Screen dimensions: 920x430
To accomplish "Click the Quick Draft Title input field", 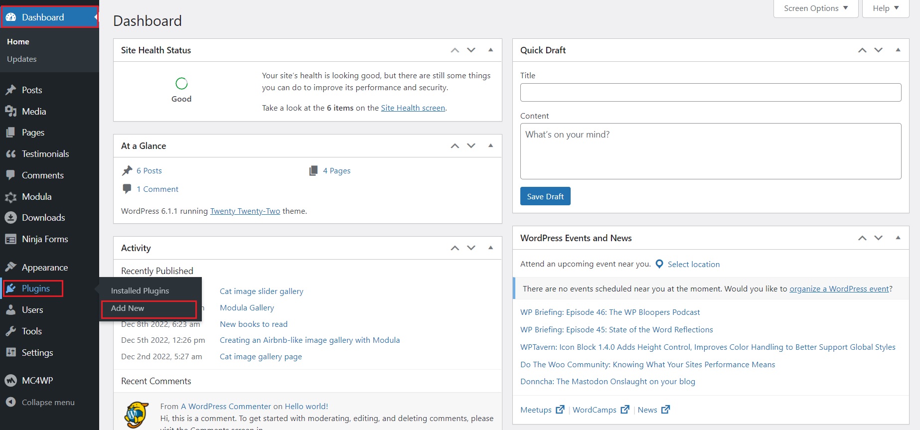I will pyautogui.click(x=710, y=93).
